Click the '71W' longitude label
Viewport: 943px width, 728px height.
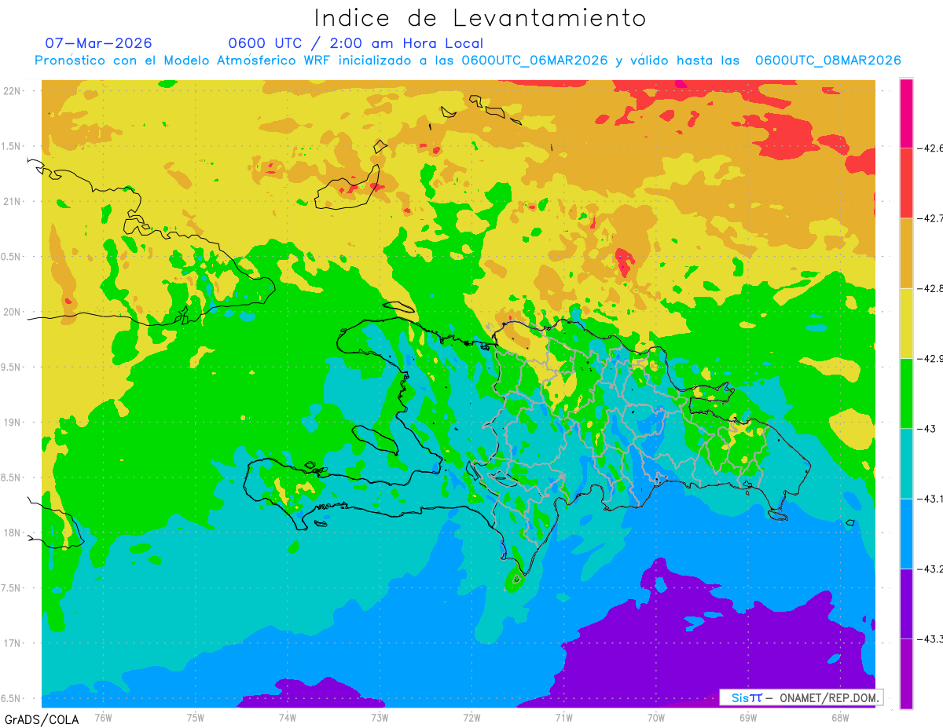pos(563,717)
